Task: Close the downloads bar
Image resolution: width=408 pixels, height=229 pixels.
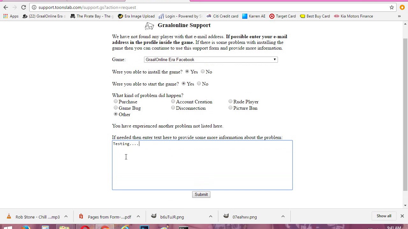Action: (x=402, y=216)
